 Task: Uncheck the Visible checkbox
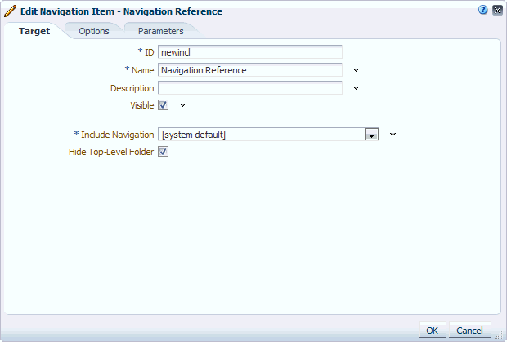(163, 104)
